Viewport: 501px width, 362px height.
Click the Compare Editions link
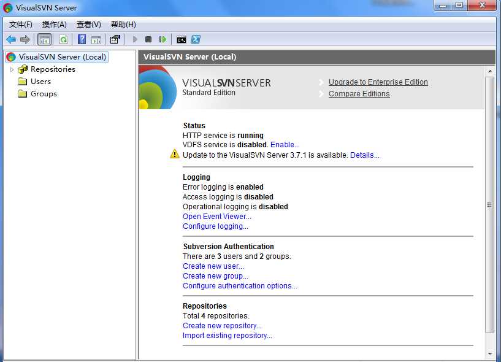coord(359,94)
